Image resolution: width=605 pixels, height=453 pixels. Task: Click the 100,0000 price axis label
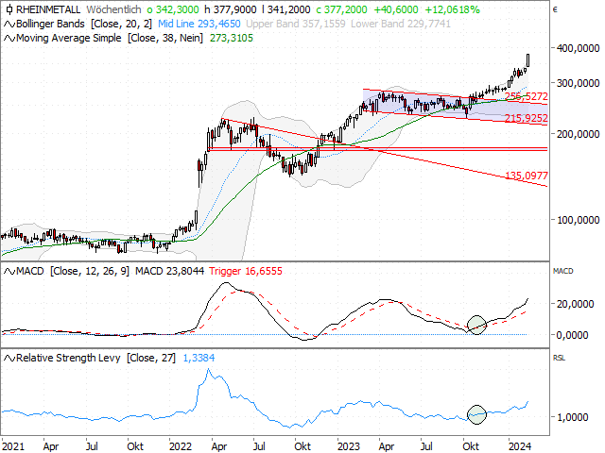(578, 220)
